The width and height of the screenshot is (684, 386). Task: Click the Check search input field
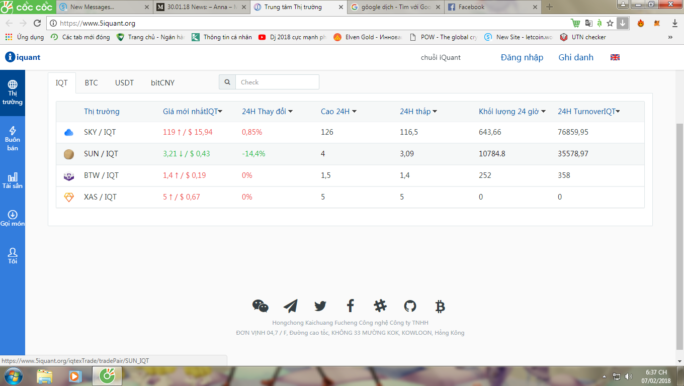[277, 82]
